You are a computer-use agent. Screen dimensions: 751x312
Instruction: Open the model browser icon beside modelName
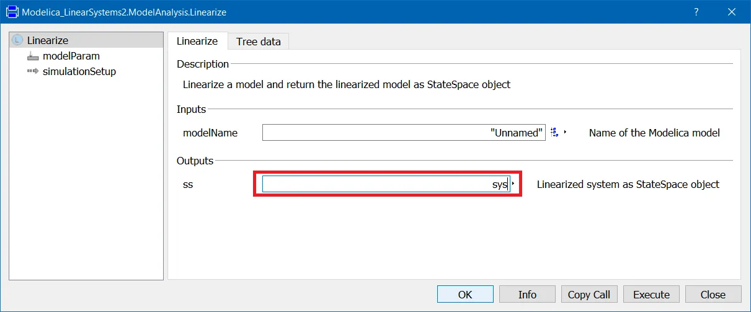click(x=555, y=132)
